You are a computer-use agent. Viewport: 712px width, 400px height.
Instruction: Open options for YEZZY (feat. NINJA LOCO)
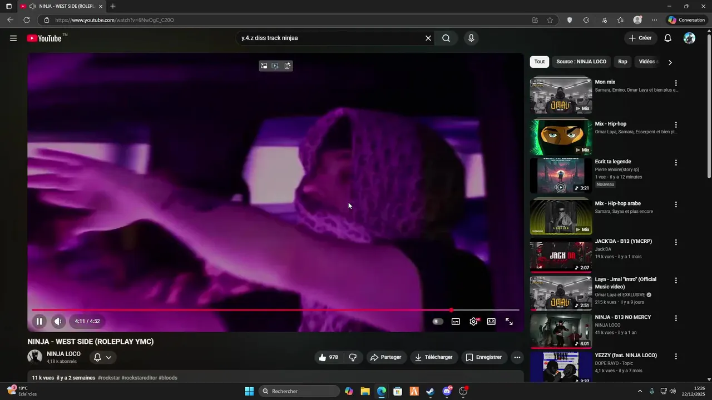pyautogui.click(x=676, y=357)
